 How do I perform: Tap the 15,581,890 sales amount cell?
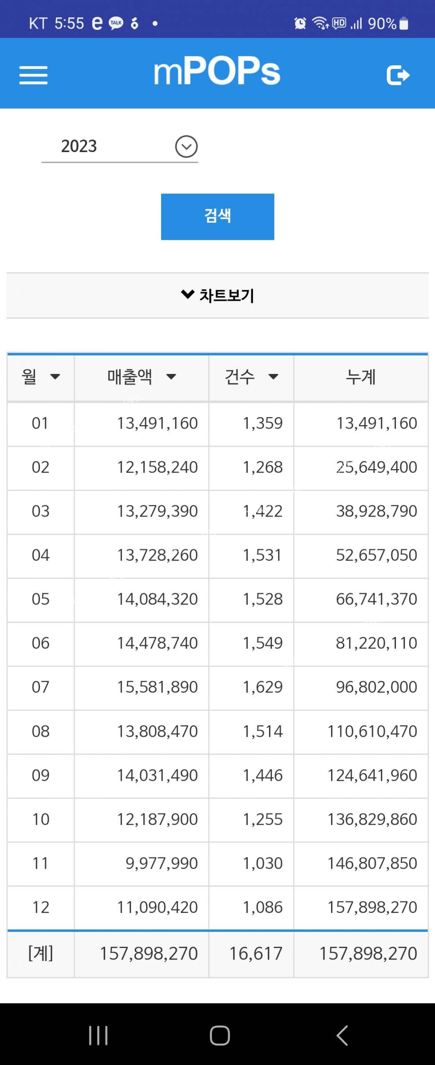[x=157, y=687]
